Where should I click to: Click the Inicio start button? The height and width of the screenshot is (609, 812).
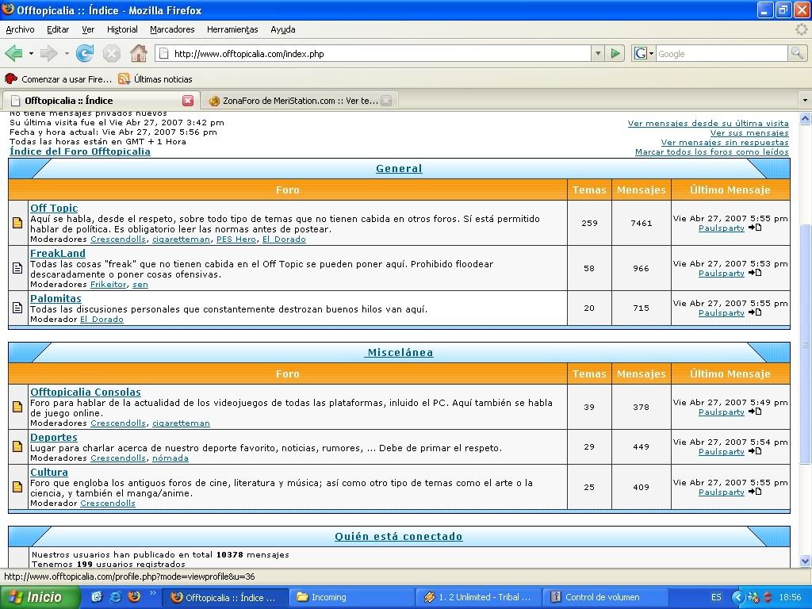(x=36, y=597)
